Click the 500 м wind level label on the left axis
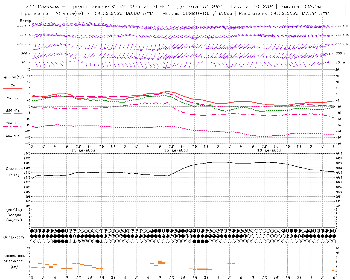Viewport: 350px width, 280px height. [x=26, y=53]
